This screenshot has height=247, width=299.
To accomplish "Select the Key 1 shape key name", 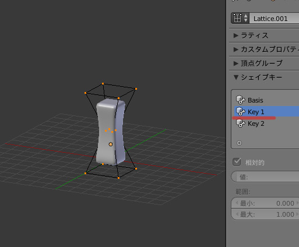I will pos(256,112).
